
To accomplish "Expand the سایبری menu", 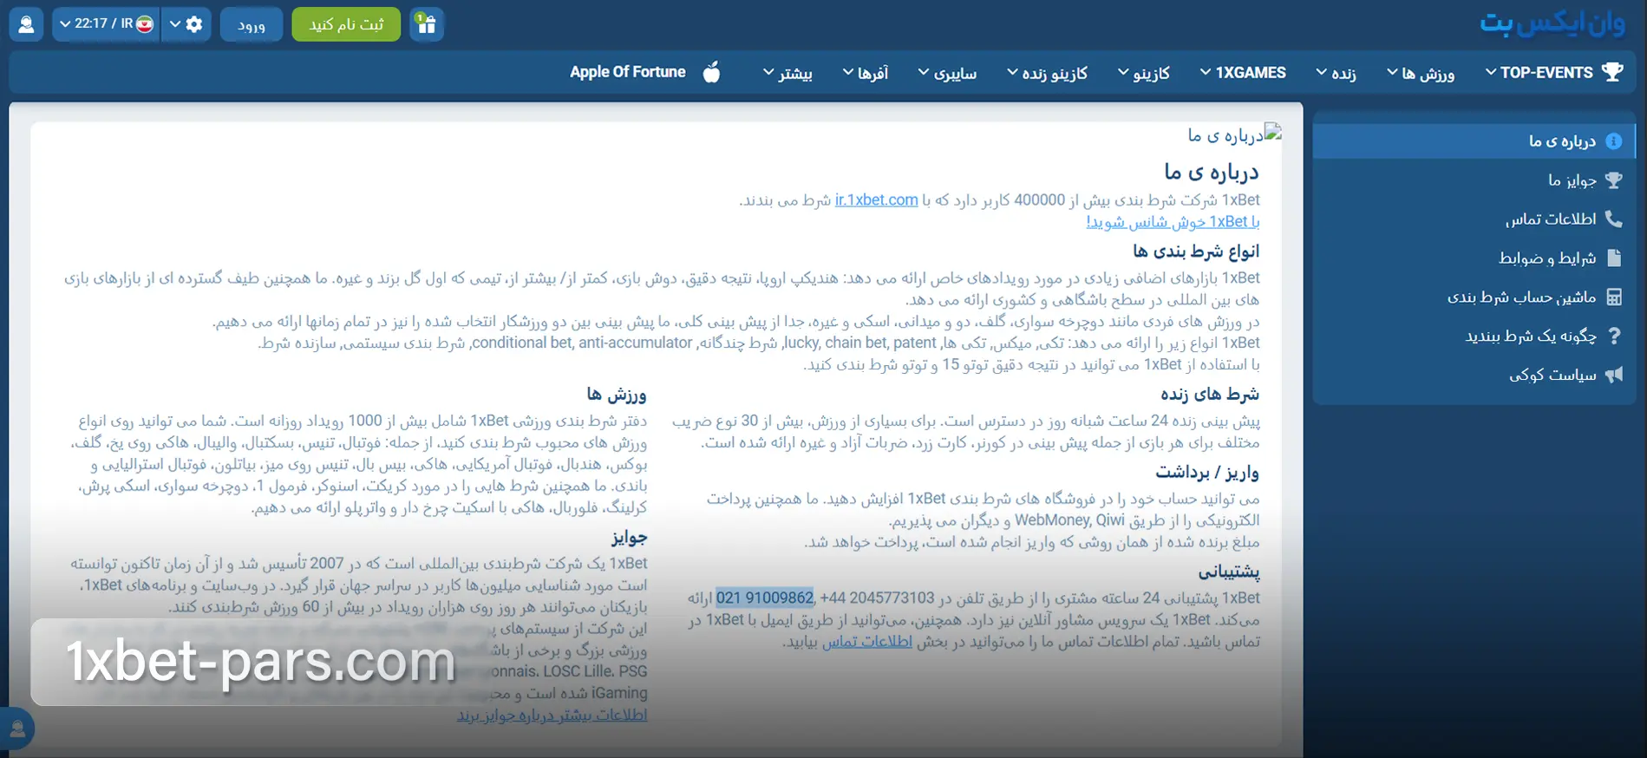I will [947, 73].
